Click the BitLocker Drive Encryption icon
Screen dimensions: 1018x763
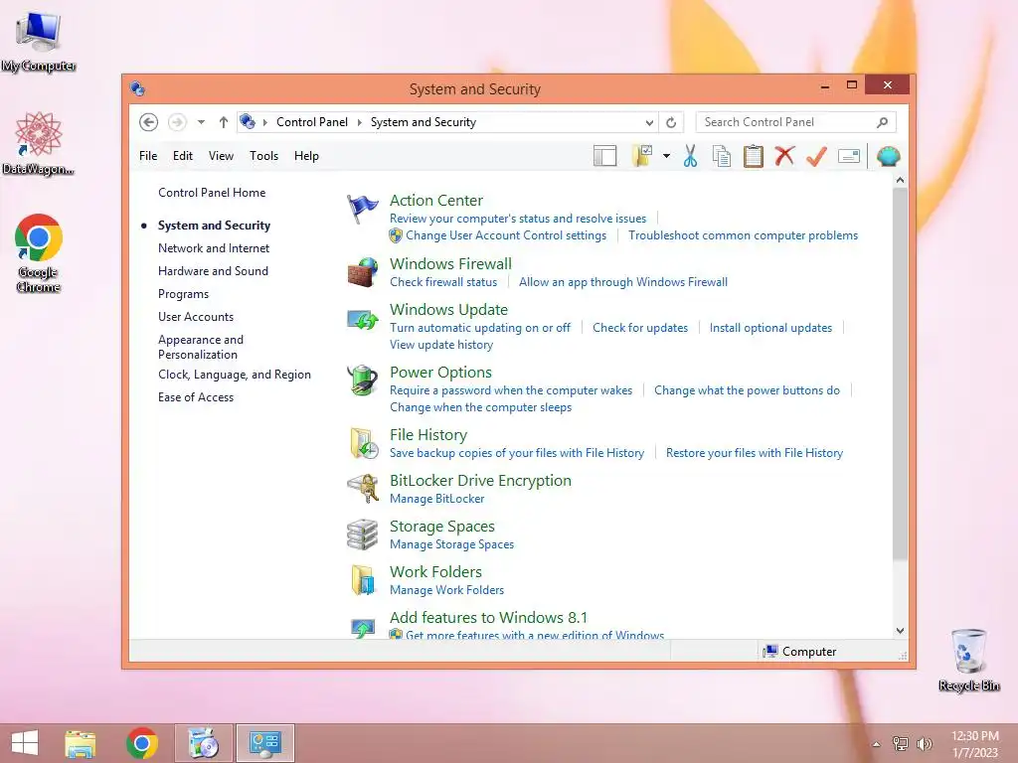click(362, 488)
